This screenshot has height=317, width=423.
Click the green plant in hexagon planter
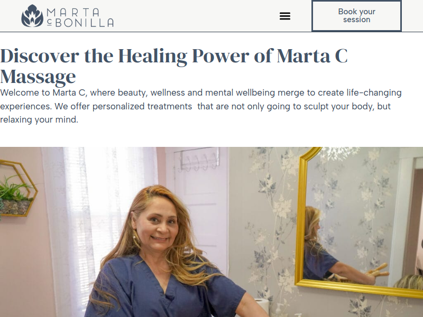pos(15,189)
